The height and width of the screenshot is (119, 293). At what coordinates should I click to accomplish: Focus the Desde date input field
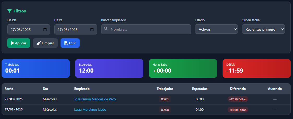[x=23, y=30]
